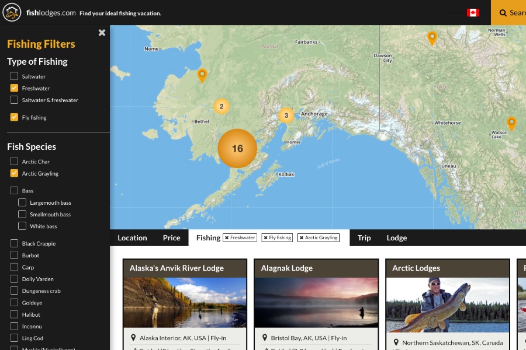Check the Ling Cod checkbox
This screenshot has width=526, height=350.
14,338
